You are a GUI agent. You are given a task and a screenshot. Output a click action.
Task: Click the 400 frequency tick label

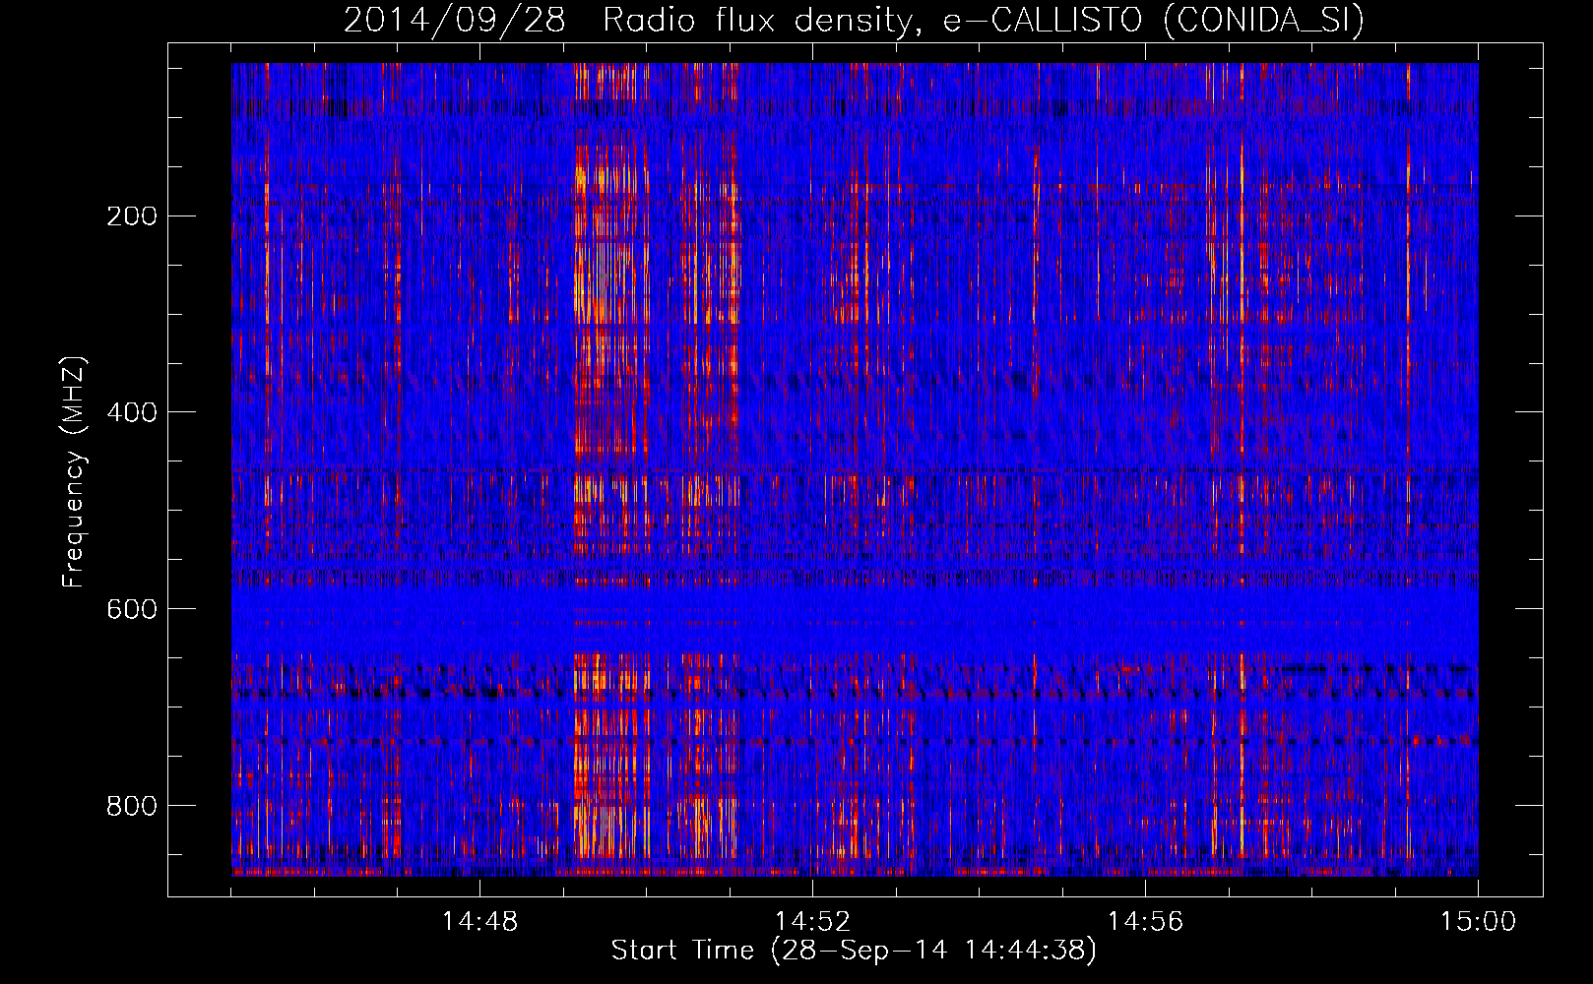pyautogui.click(x=132, y=412)
